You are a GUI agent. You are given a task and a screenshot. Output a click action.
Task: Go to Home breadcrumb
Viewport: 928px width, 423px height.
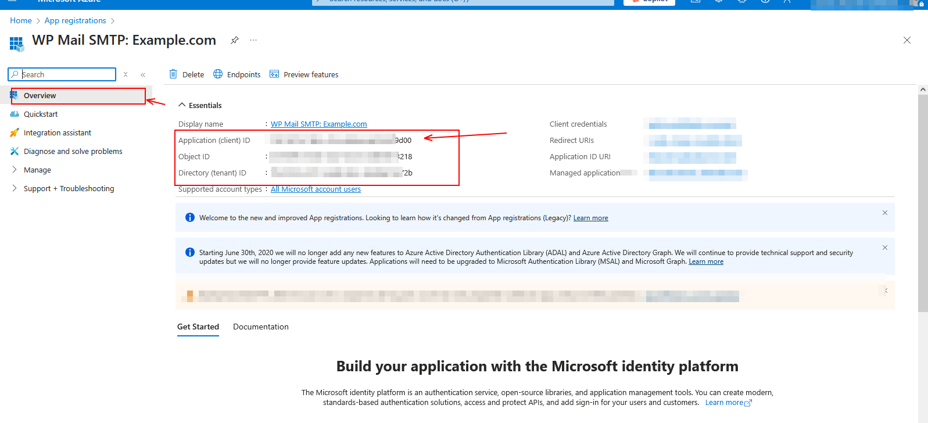coord(21,20)
